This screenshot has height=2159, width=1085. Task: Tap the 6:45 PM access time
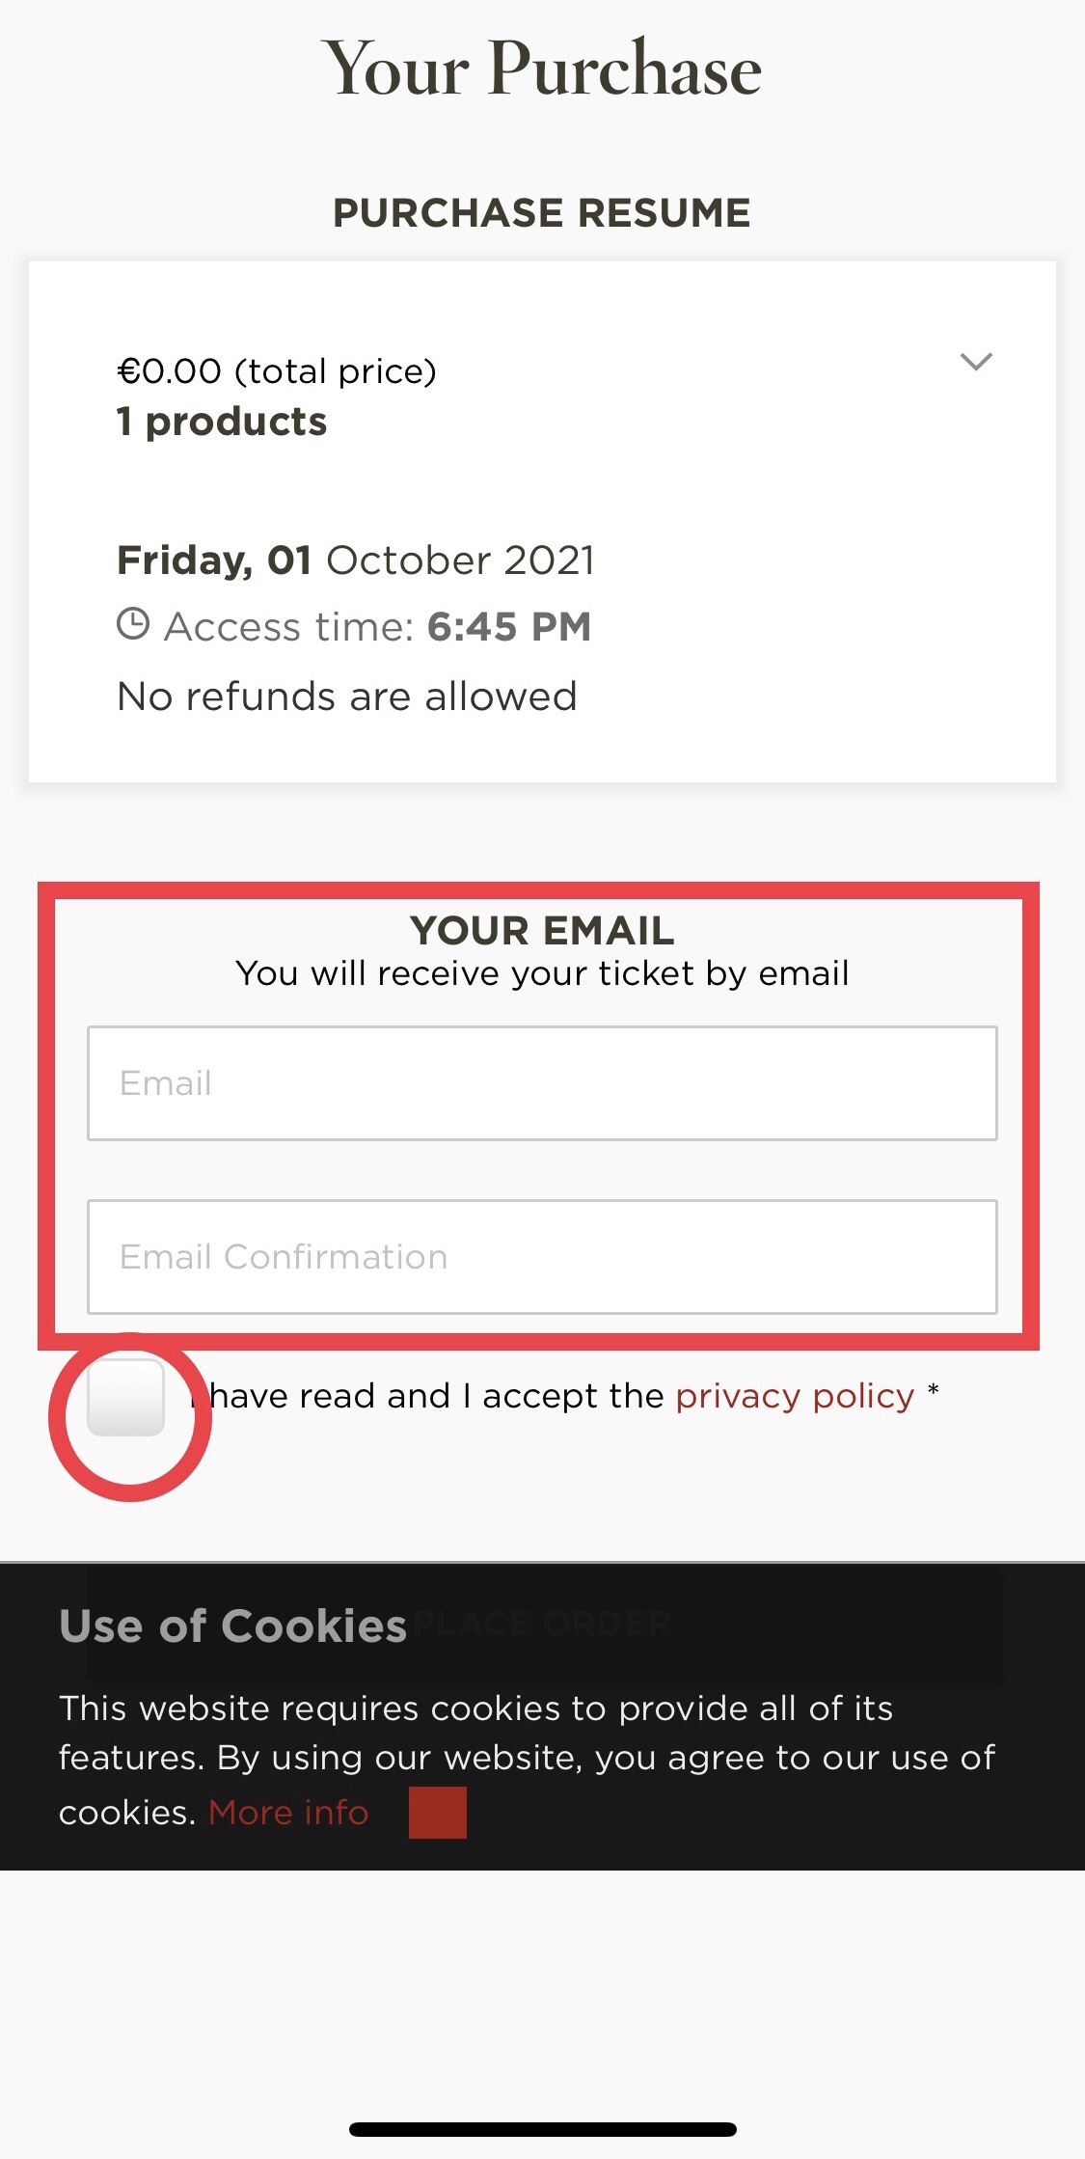[508, 627]
